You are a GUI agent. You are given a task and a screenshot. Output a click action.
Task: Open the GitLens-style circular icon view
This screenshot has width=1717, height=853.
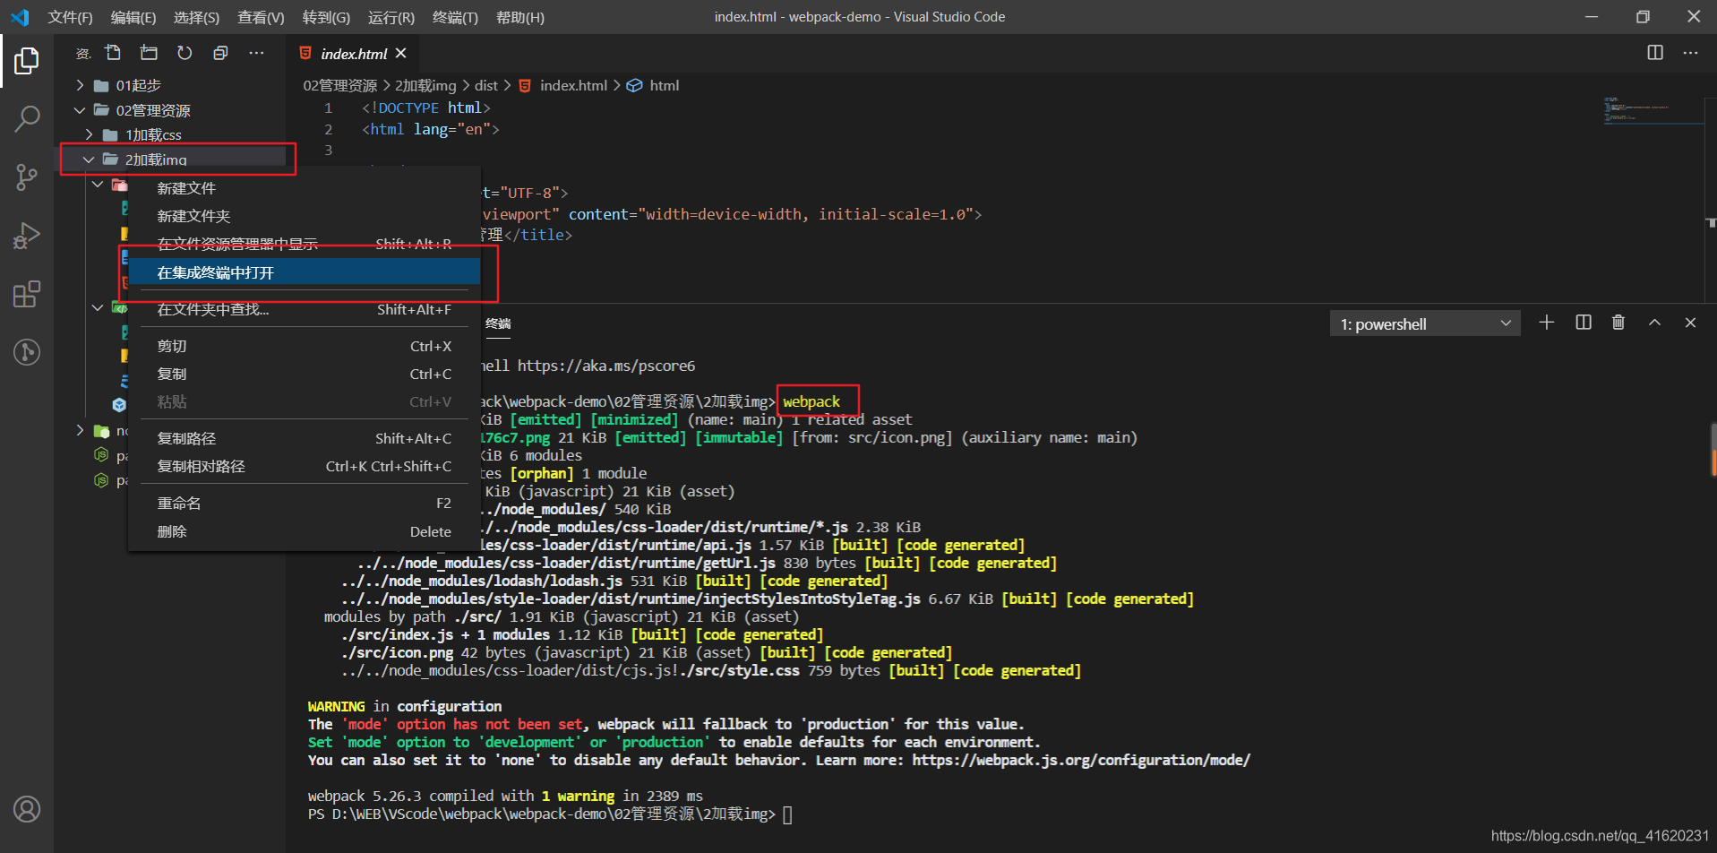click(x=27, y=352)
